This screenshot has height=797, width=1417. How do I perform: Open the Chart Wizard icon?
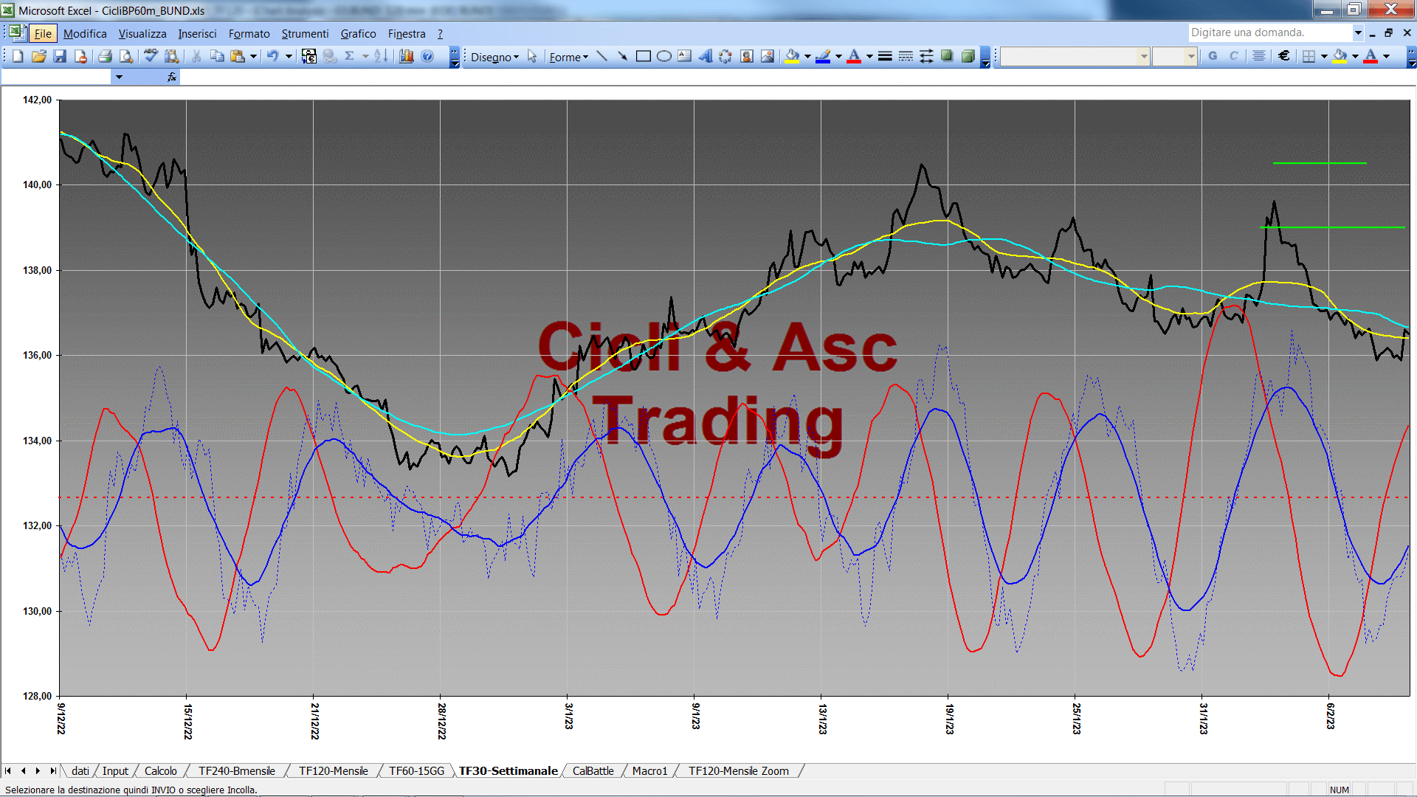pos(406,56)
